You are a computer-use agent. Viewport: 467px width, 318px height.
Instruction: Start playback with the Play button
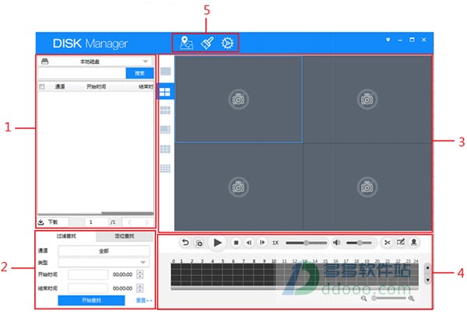point(217,243)
